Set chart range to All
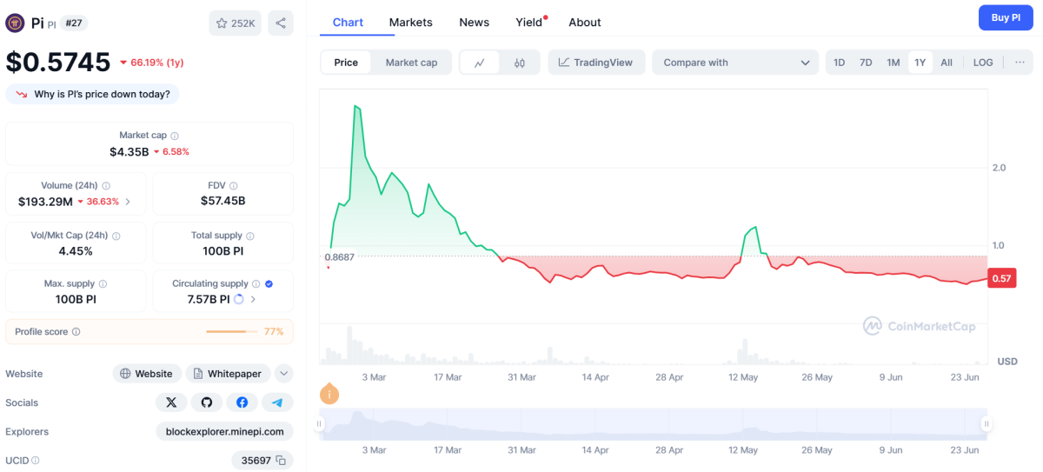 click(947, 63)
